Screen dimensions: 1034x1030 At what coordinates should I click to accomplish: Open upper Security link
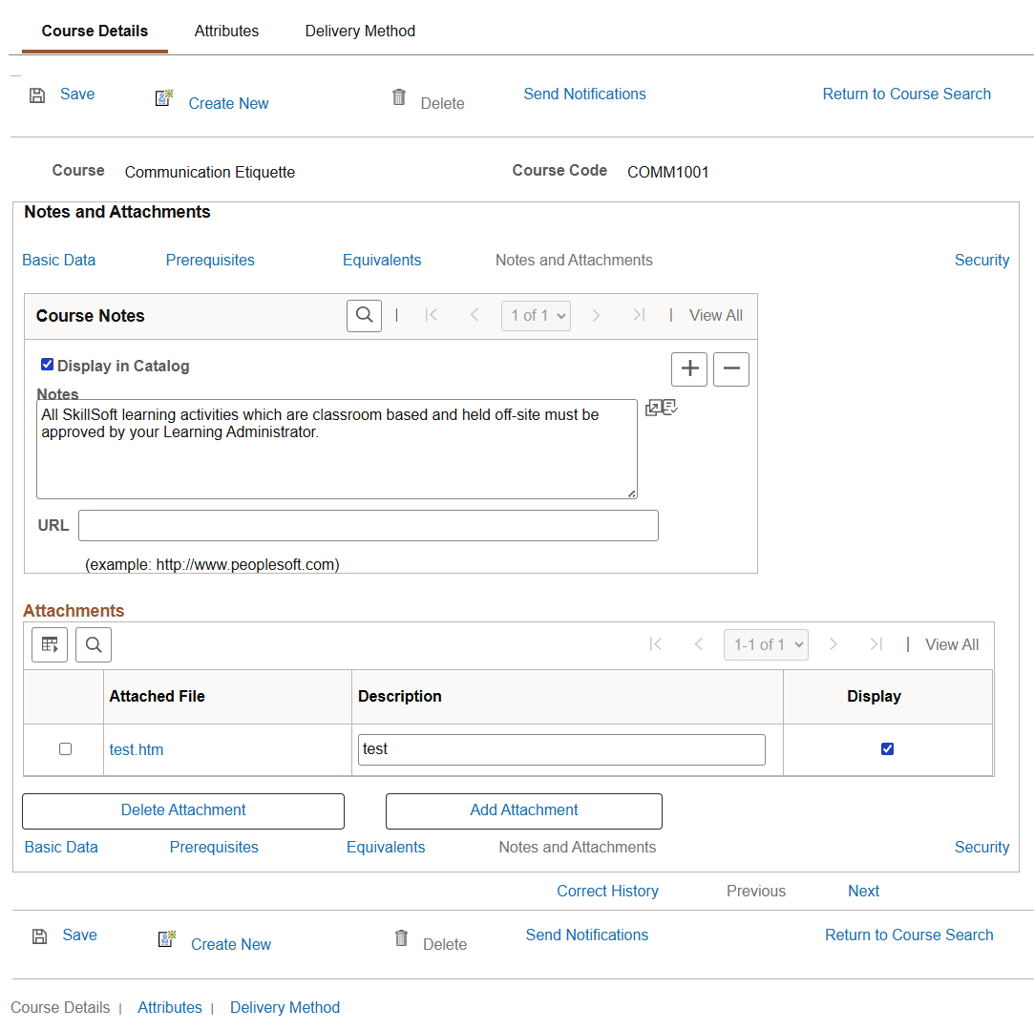pyautogui.click(x=981, y=261)
